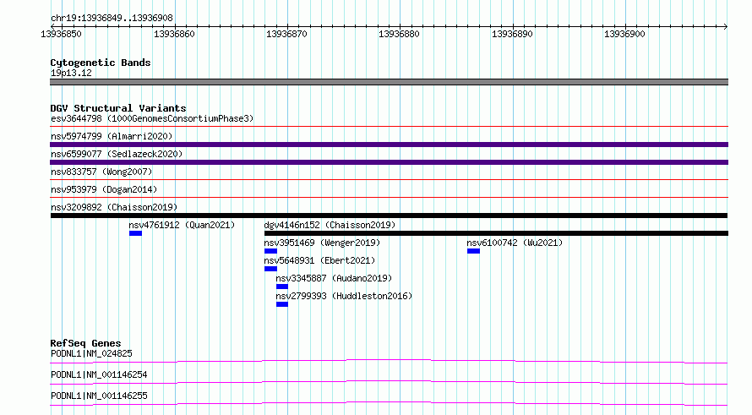
Task: Open nsv3345887 (Audano2019) label
Action: click(334, 278)
